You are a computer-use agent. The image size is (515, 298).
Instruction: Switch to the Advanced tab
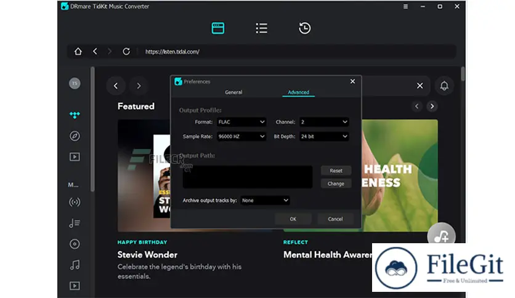298,92
